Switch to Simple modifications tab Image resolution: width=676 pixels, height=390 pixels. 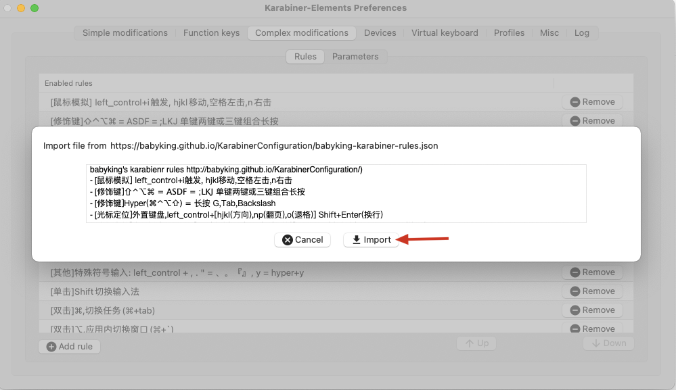point(125,32)
